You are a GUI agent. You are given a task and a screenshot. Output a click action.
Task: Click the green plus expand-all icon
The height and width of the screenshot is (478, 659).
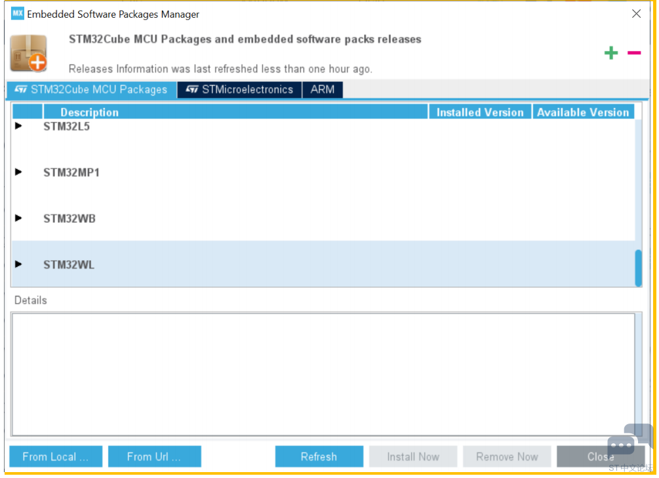tap(610, 53)
